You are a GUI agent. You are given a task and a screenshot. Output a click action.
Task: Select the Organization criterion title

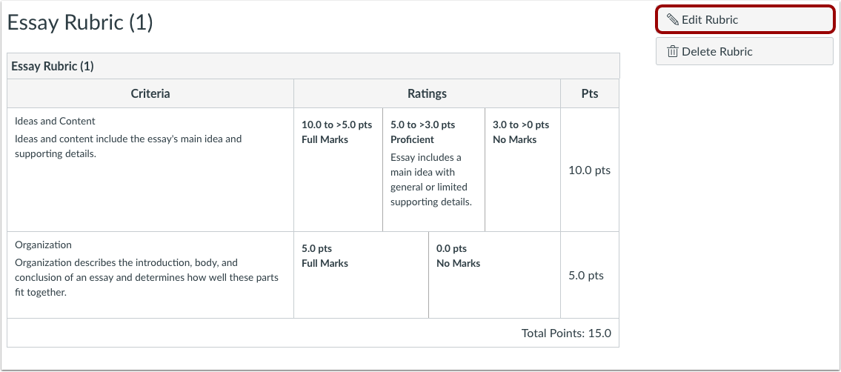[x=43, y=245]
